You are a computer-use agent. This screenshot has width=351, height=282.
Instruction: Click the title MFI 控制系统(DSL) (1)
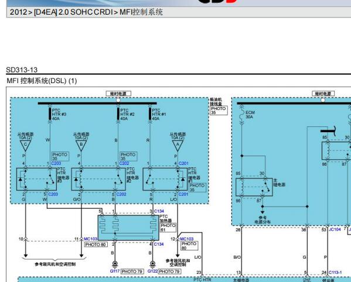[x=42, y=81]
